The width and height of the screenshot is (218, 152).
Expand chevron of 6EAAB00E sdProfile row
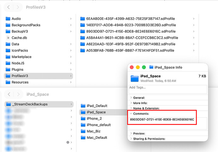[x=194, y=19]
